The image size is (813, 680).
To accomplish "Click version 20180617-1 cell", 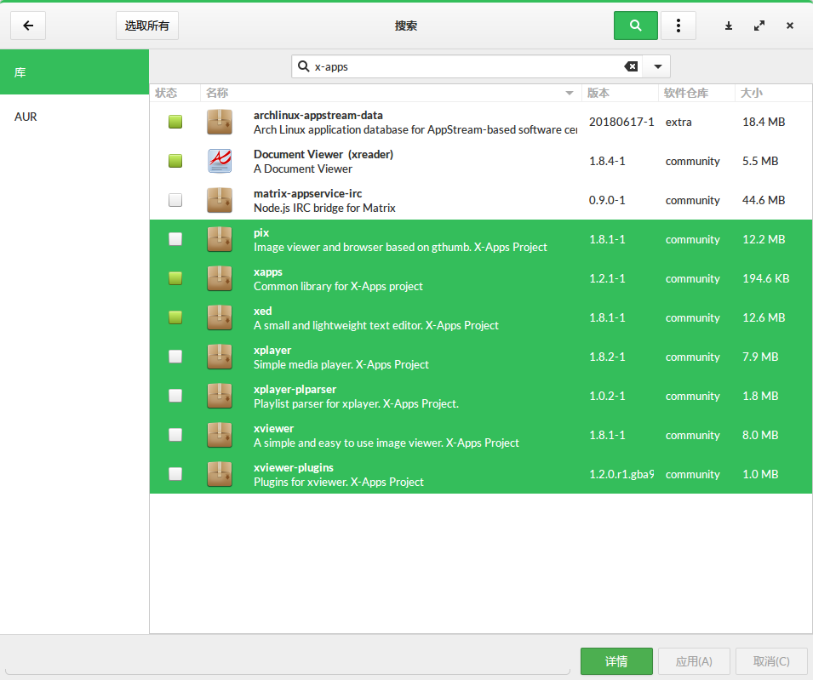I will click(x=621, y=122).
